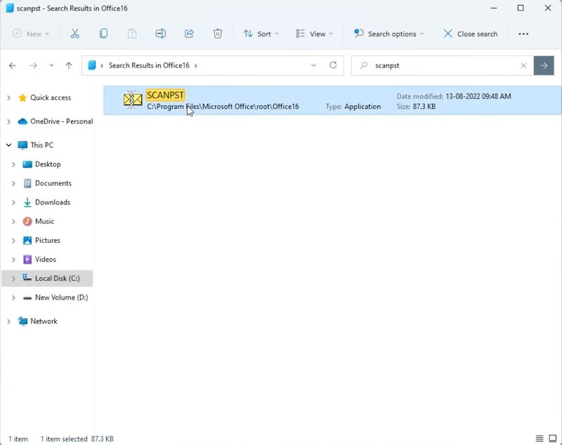Switch to details view layout icon
Image resolution: width=562 pixels, height=445 pixels.
[540, 439]
